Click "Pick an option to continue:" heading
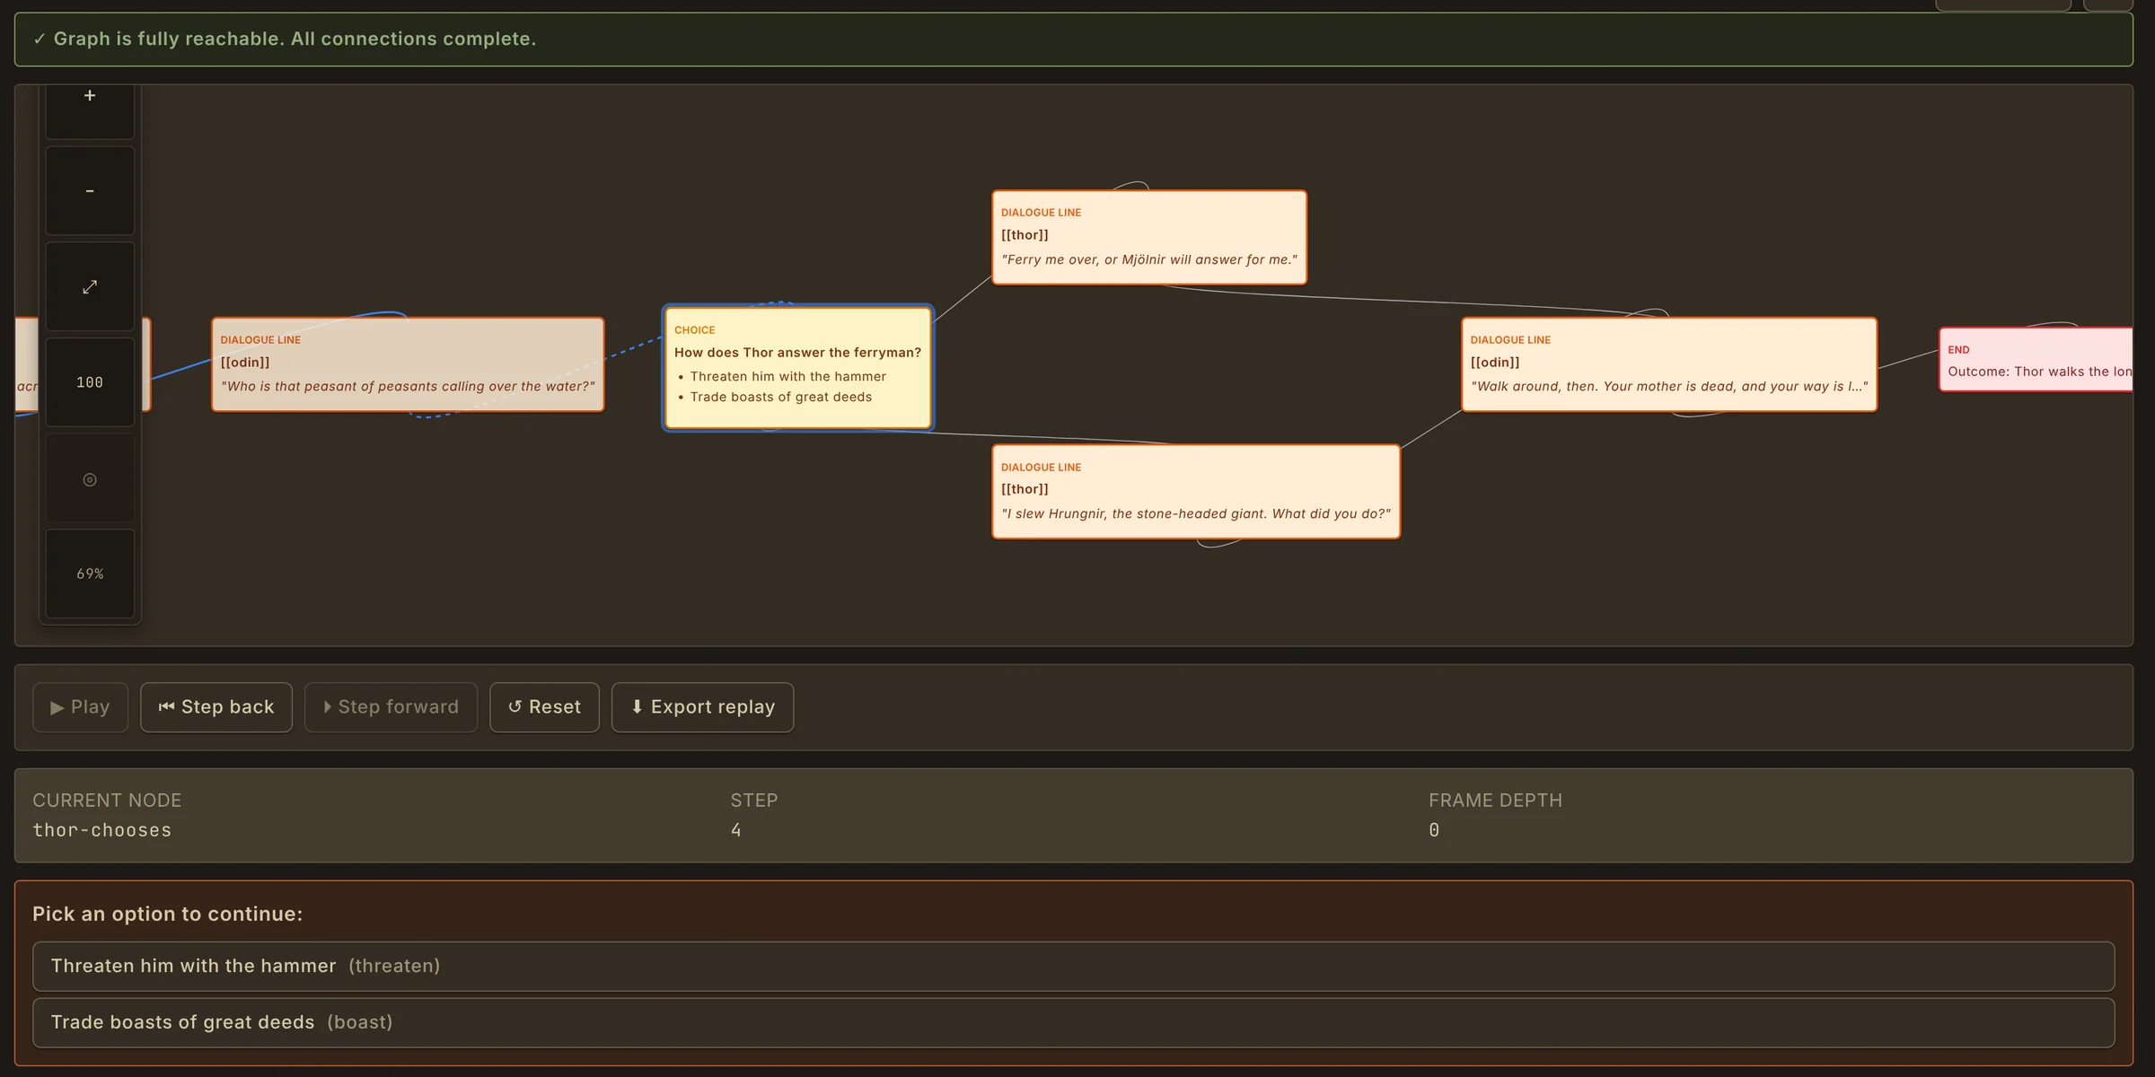Screen dimensions: 2155x1077 click(168, 914)
